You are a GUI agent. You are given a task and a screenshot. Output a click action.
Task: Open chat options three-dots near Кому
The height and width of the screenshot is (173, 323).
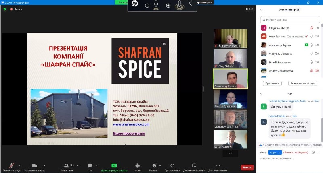click(x=318, y=152)
